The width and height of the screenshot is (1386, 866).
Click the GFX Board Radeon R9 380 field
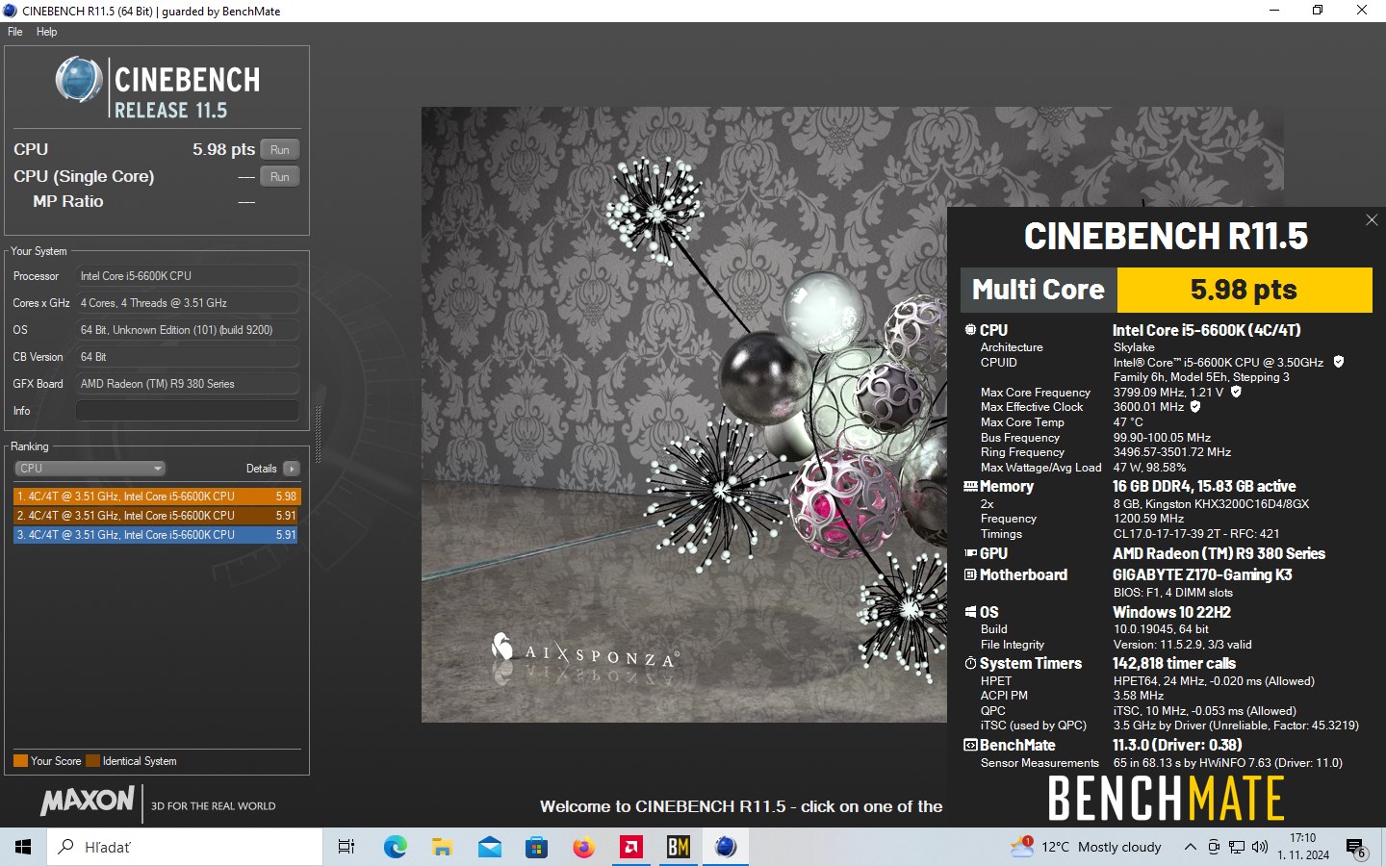coord(187,384)
